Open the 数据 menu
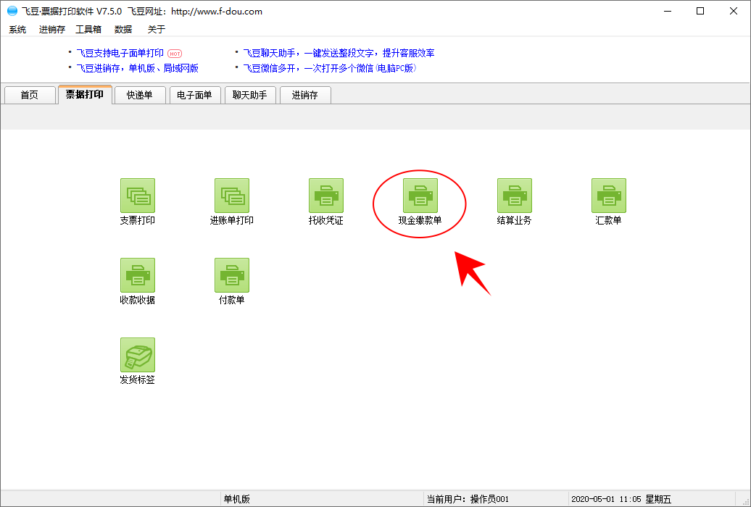The width and height of the screenshot is (751, 507). pyautogui.click(x=123, y=30)
